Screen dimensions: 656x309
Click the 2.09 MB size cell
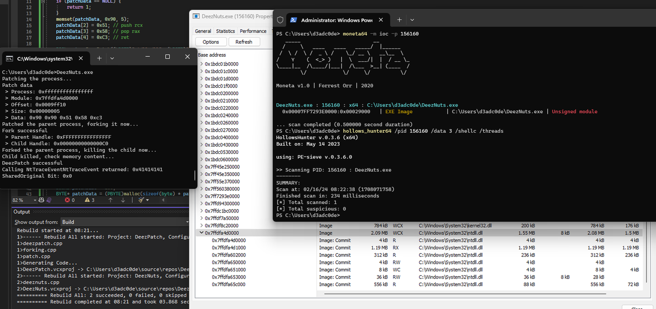point(379,233)
